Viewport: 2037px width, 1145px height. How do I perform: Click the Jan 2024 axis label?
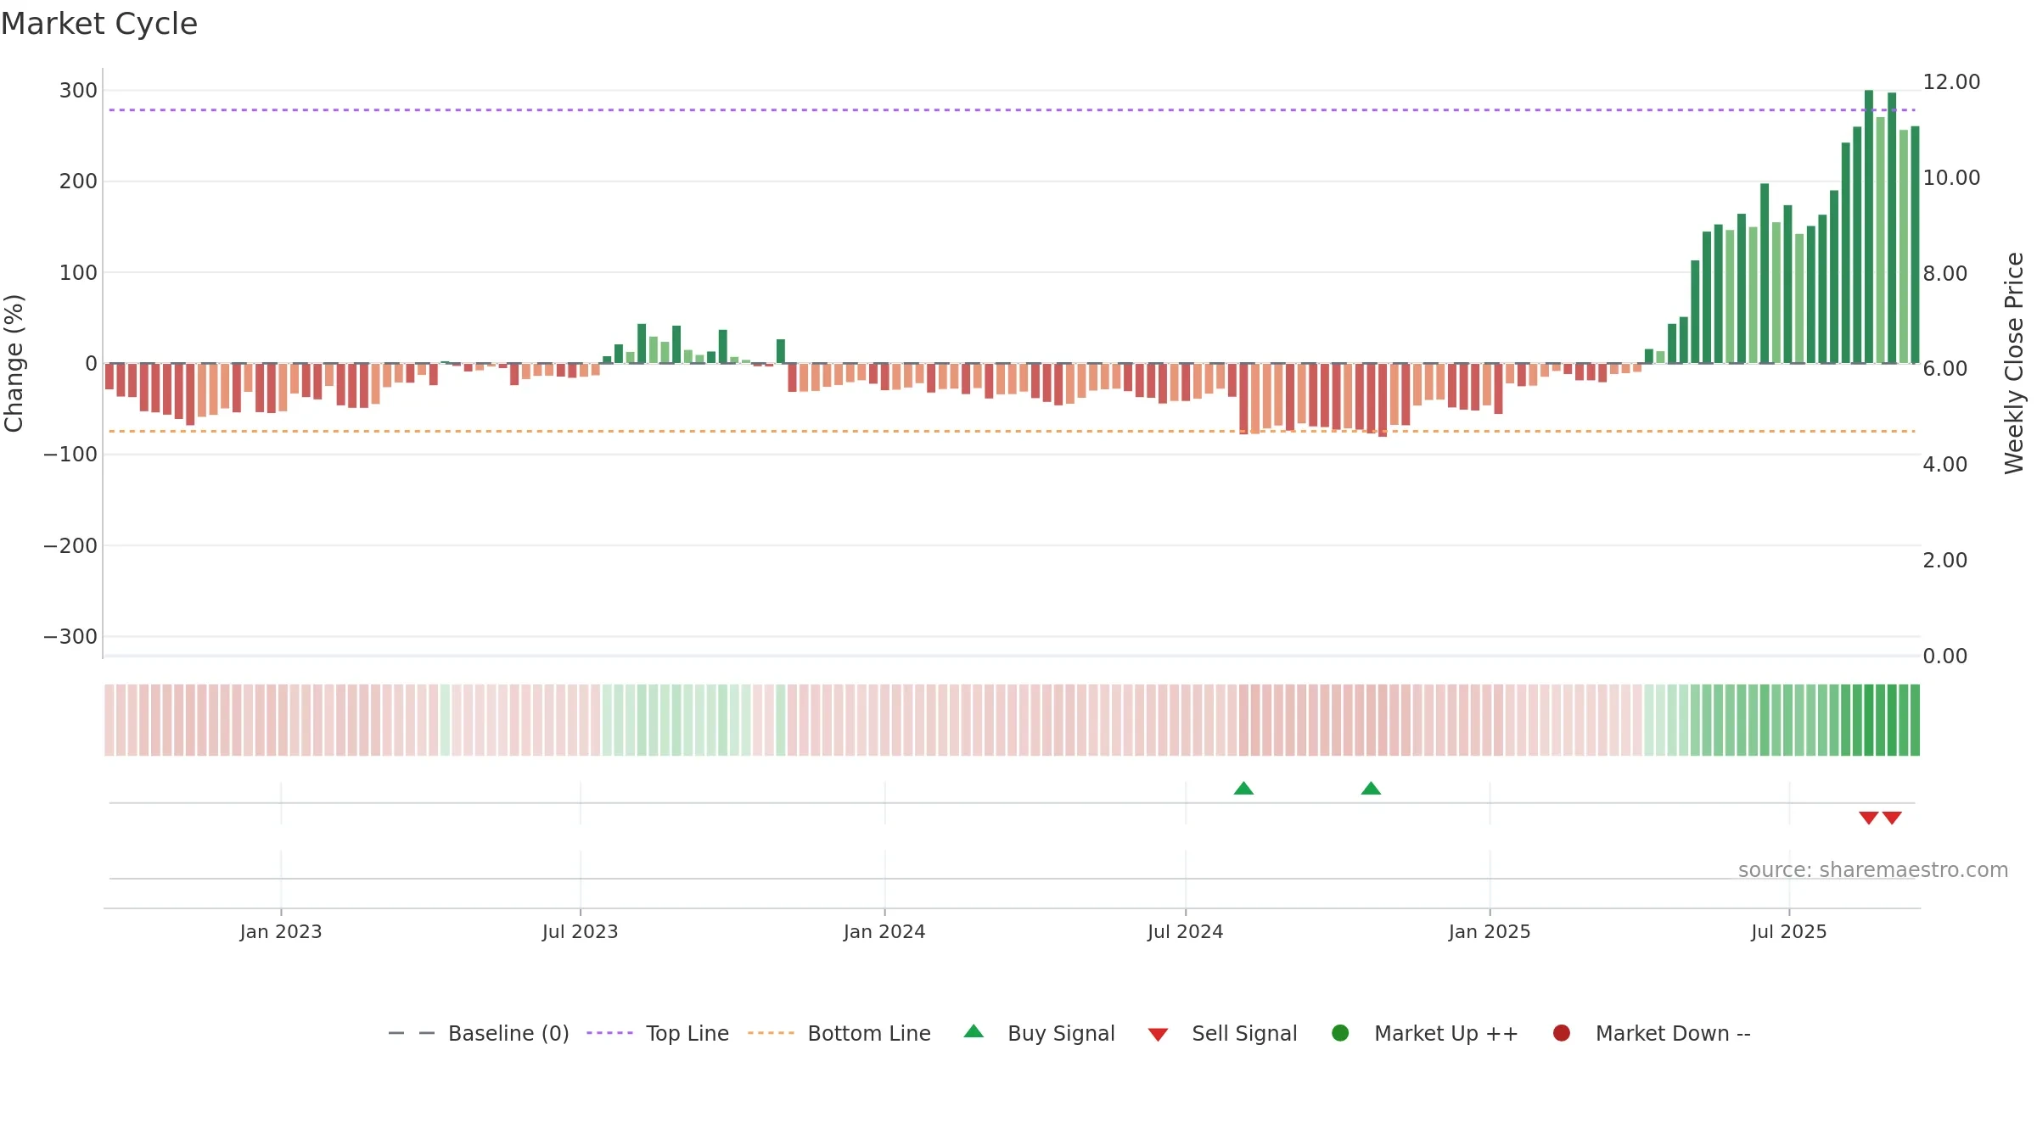(x=884, y=932)
